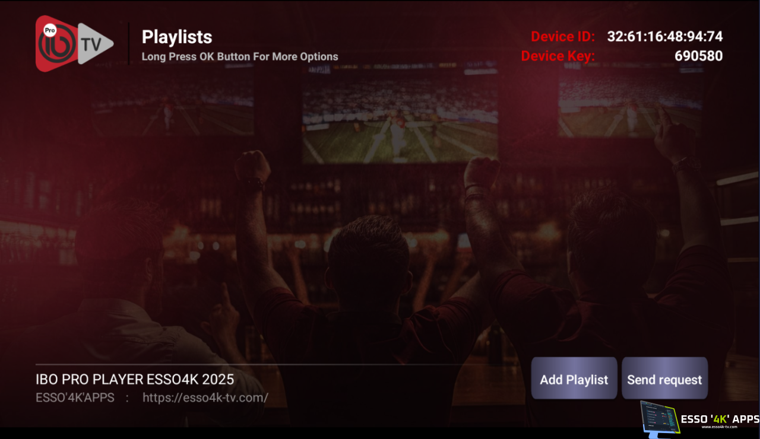Viewport: 760px width, 439px height.
Task: Click the Long Press OK Button hint
Action: point(240,57)
